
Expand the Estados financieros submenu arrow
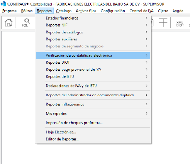(147, 18)
